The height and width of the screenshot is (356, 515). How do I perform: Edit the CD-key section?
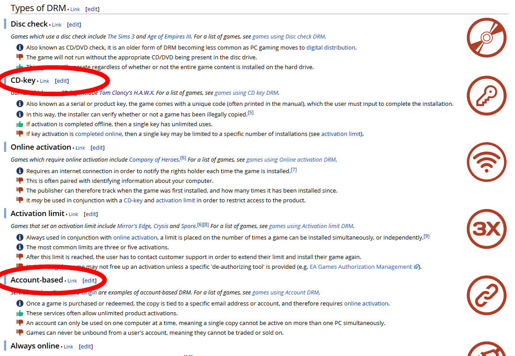62,81
